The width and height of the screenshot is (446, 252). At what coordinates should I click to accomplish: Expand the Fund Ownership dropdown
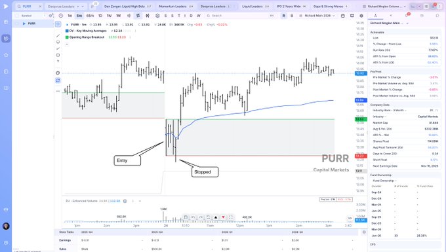(384, 181)
